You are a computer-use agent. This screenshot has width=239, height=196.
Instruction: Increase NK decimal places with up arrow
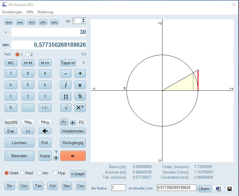click(x=83, y=19)
